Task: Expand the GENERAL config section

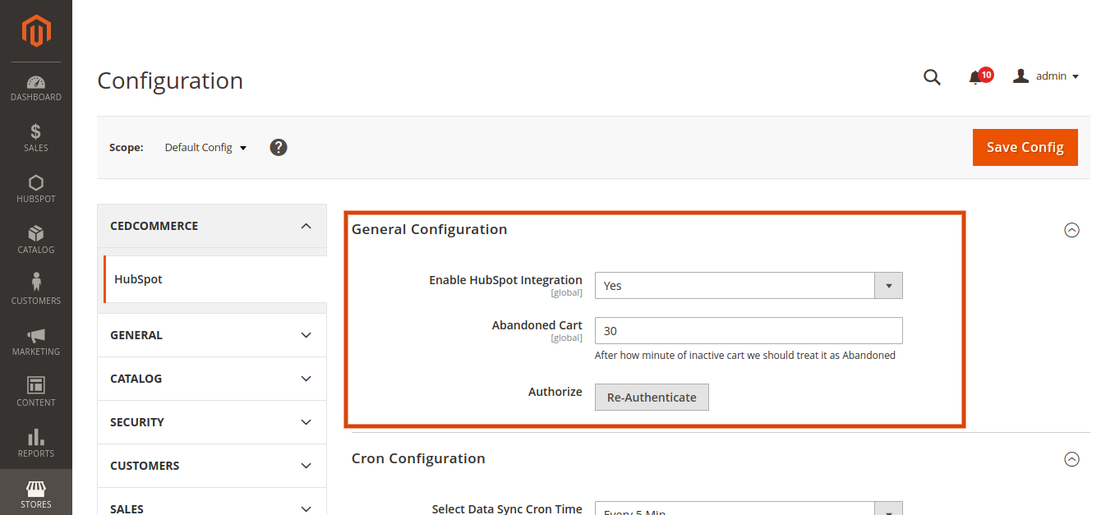Action: tap(212, 335)
